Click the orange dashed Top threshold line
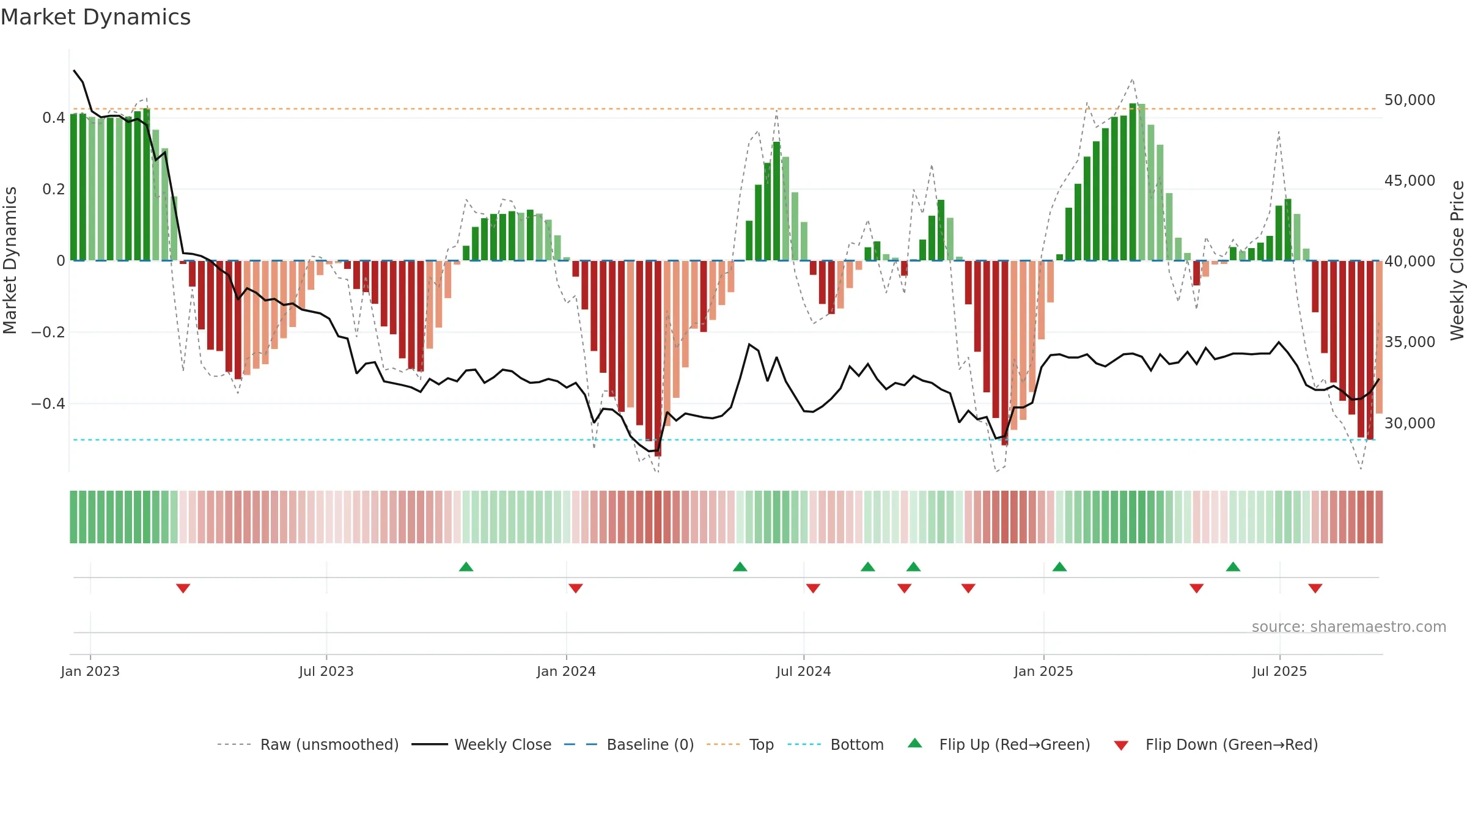The height and width of the screenshot is (825, 1467). [x=725, y=109]
